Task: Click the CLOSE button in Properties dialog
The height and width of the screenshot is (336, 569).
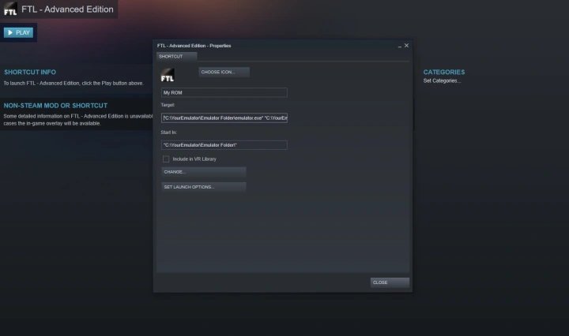Action: pyautogui.click(x=390, y=282)
